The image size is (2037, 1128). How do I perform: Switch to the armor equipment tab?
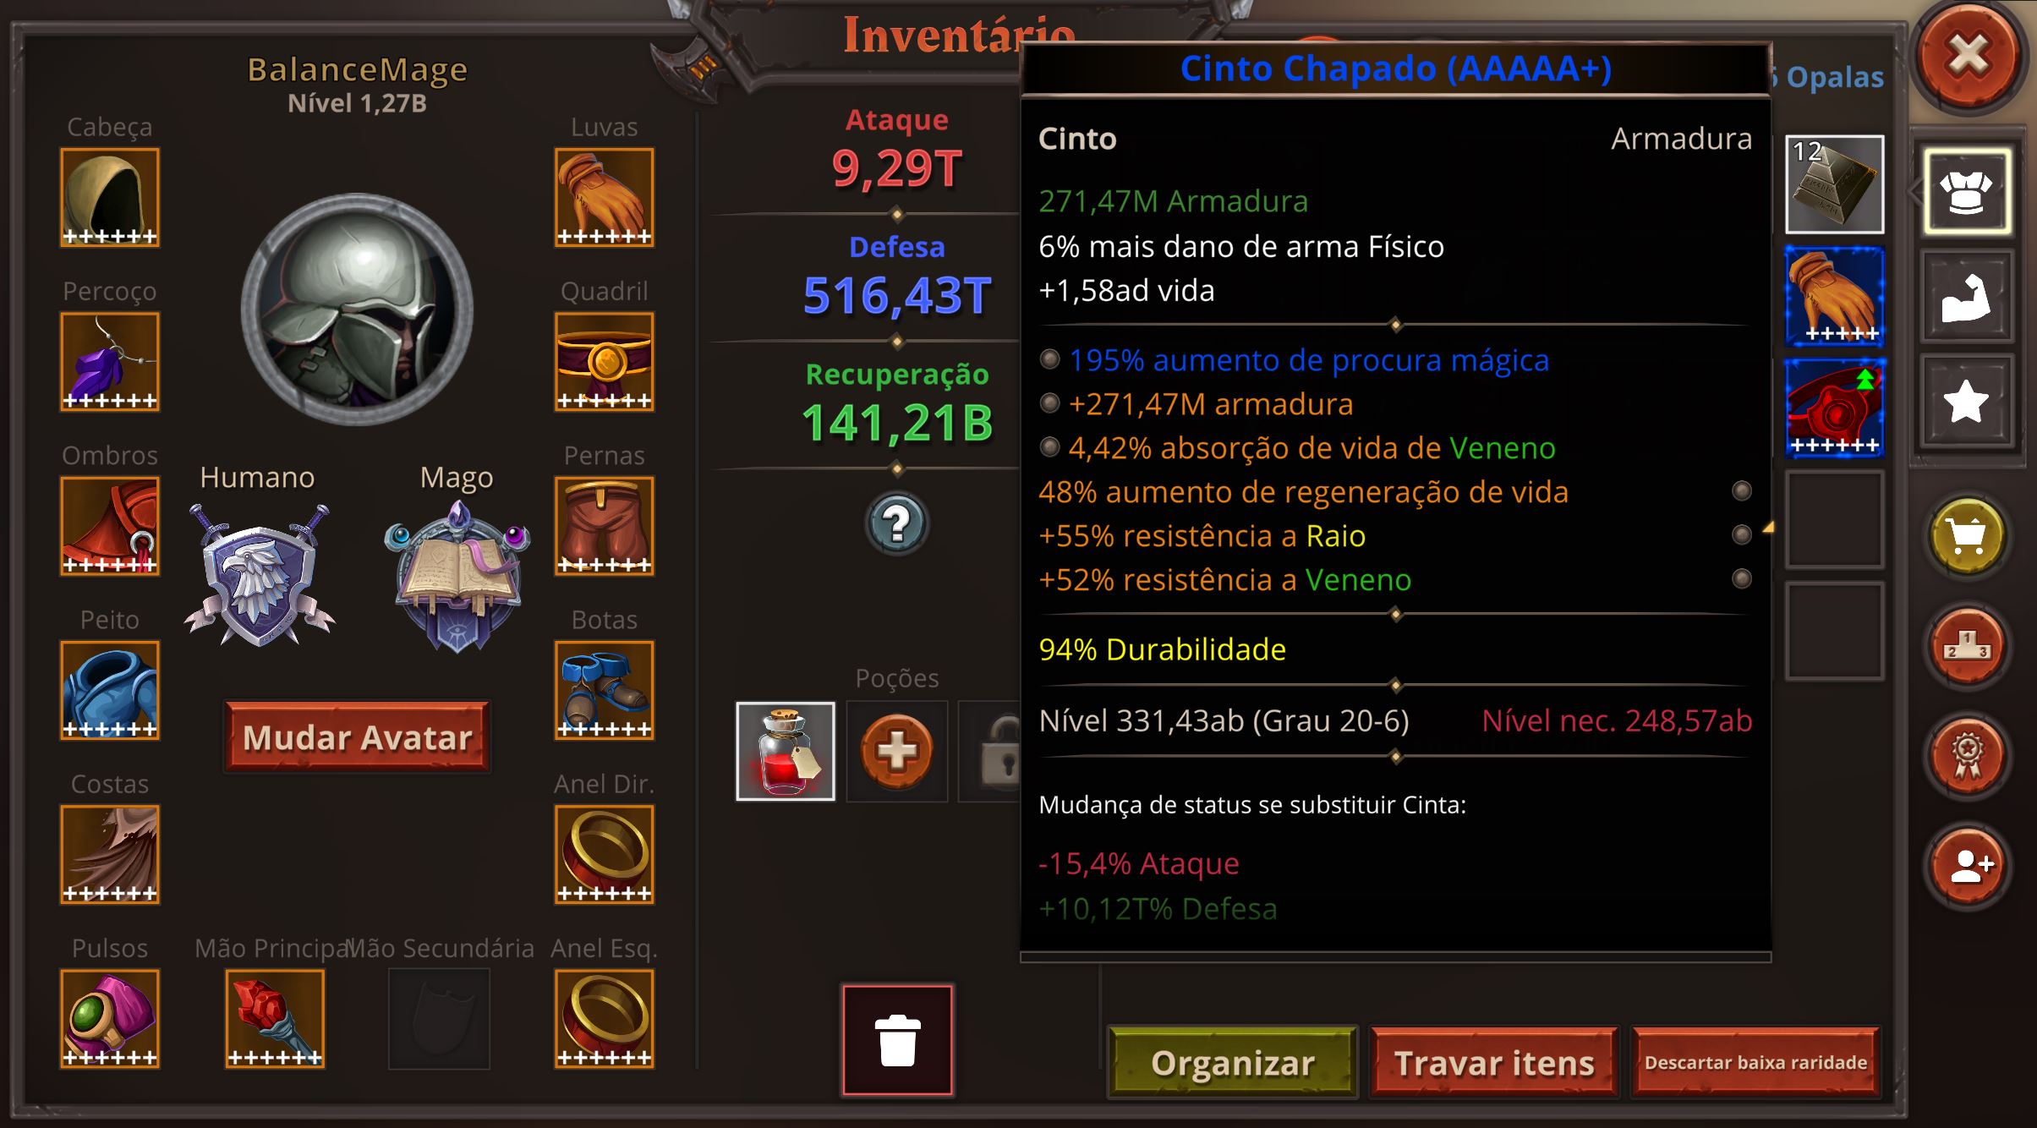click(x=1966, y=192)
